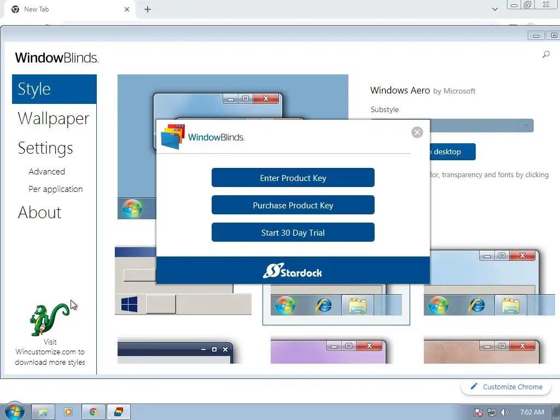Visit Wincustomize.com to download more styles
Viewport: 560px width, 420px height.
tap(50, 352)
